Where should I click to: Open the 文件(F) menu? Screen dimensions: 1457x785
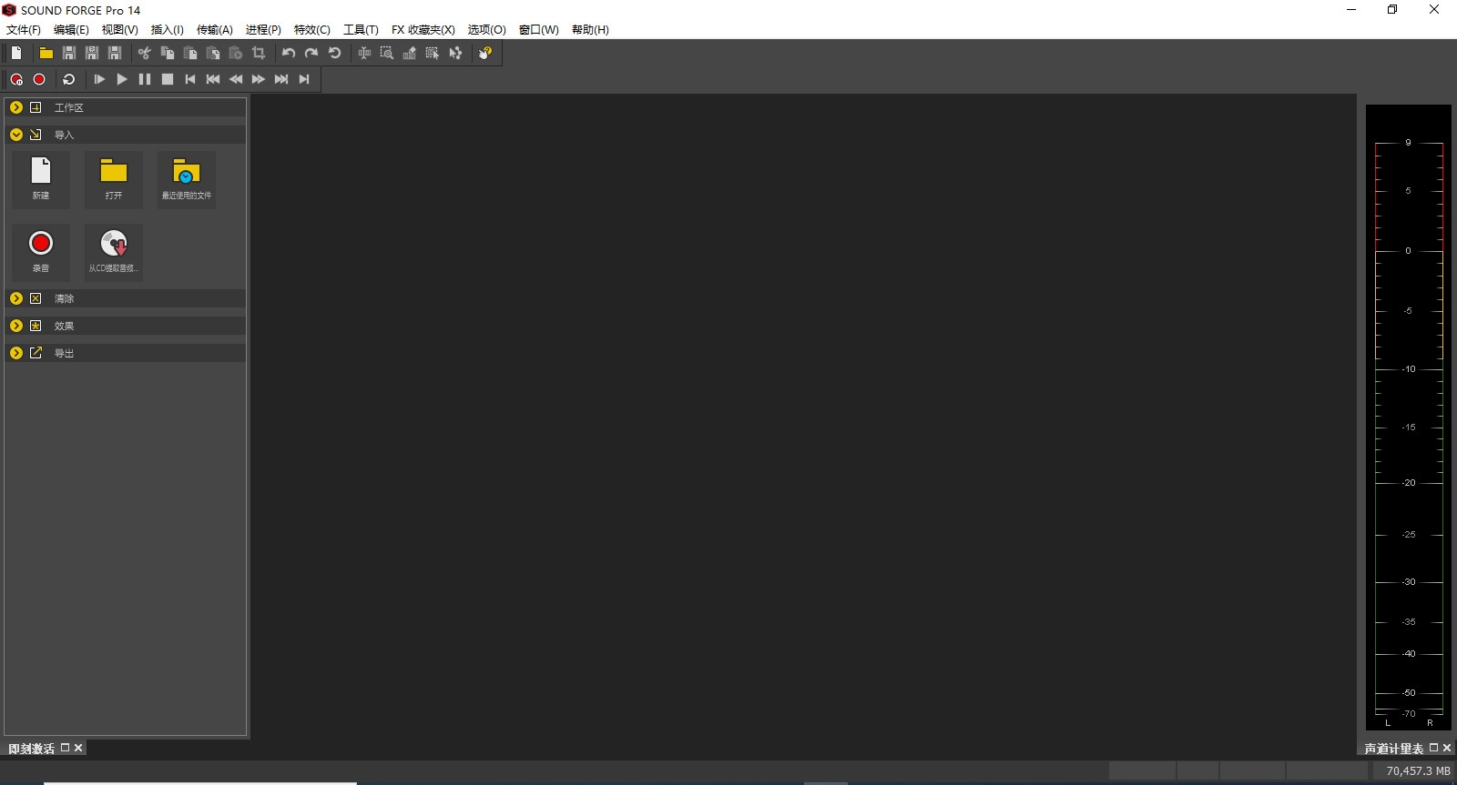24,30
